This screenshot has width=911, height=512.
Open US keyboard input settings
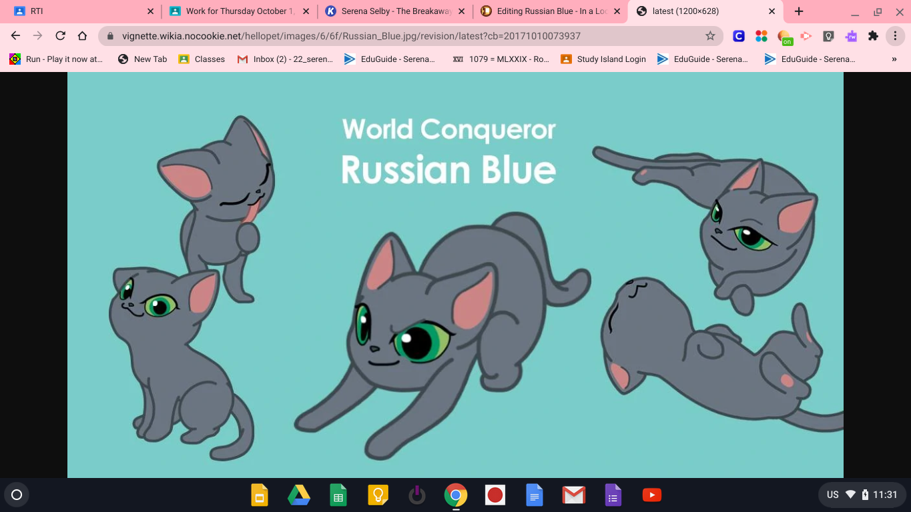pos(832,495)
